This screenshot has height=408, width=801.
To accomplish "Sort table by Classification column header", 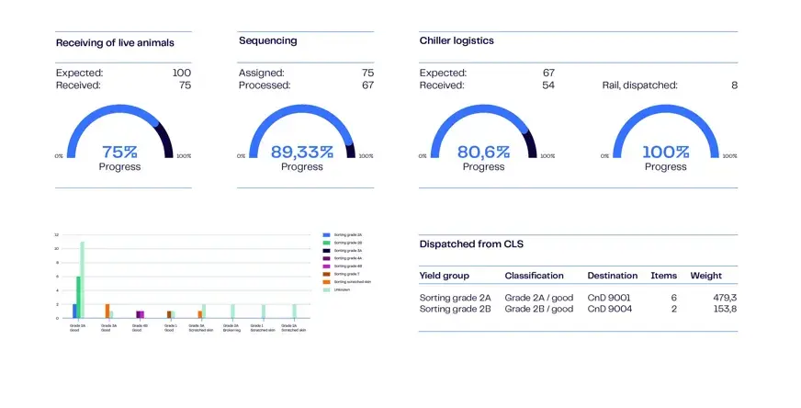I will point(534,276).
